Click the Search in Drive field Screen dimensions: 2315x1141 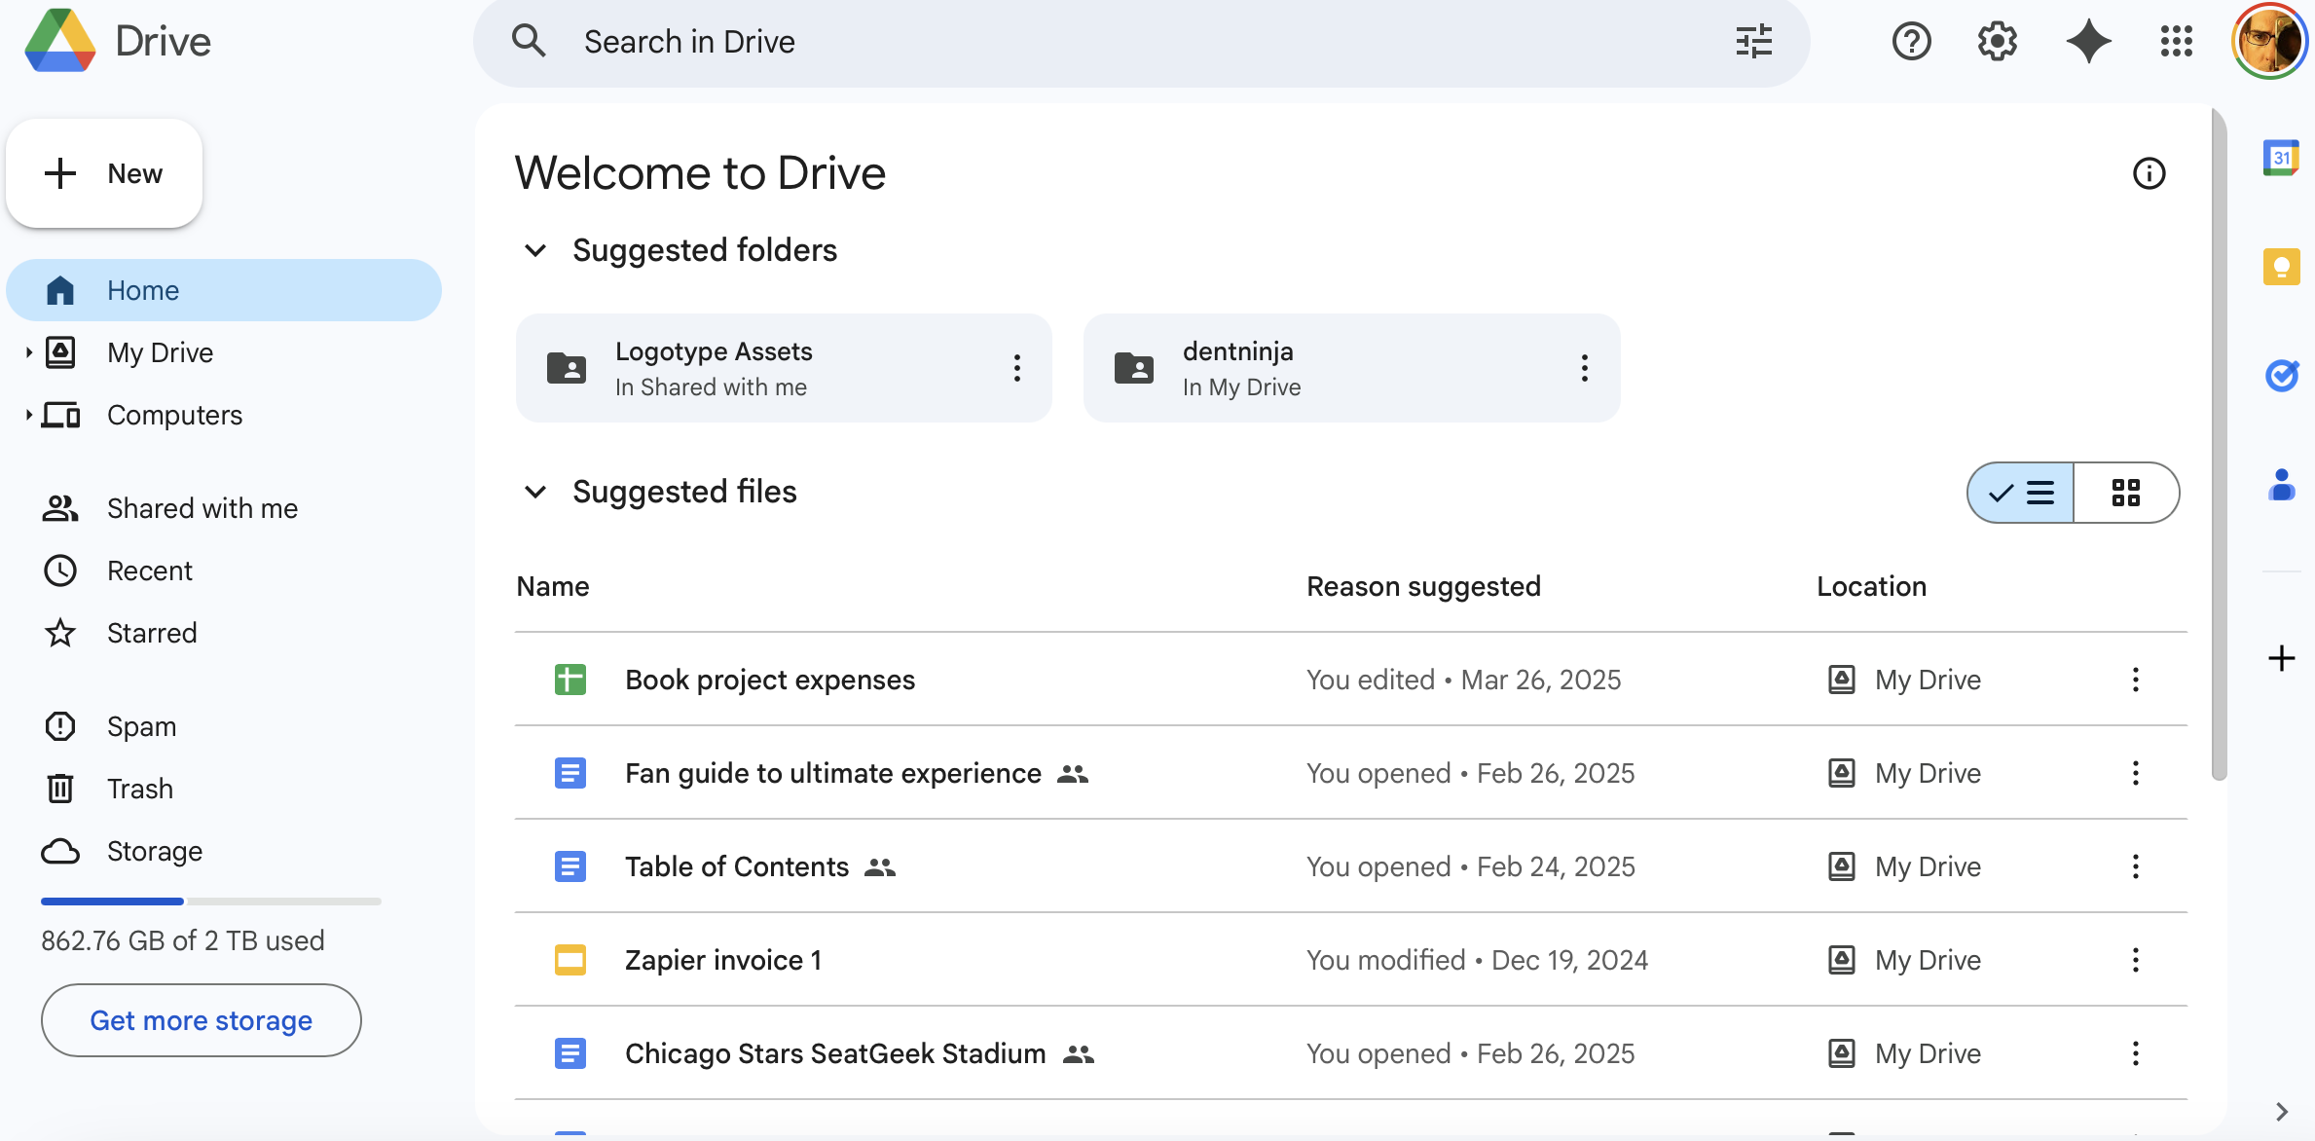pos(1120,42)
